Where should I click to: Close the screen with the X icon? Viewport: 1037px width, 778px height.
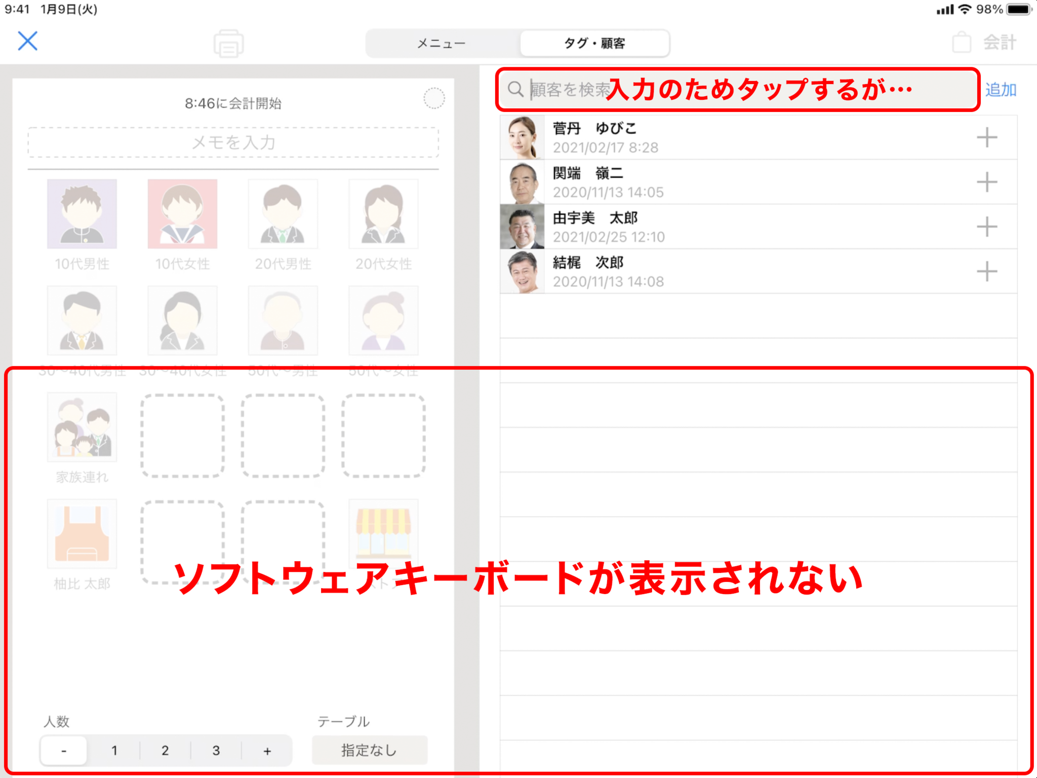28,41
